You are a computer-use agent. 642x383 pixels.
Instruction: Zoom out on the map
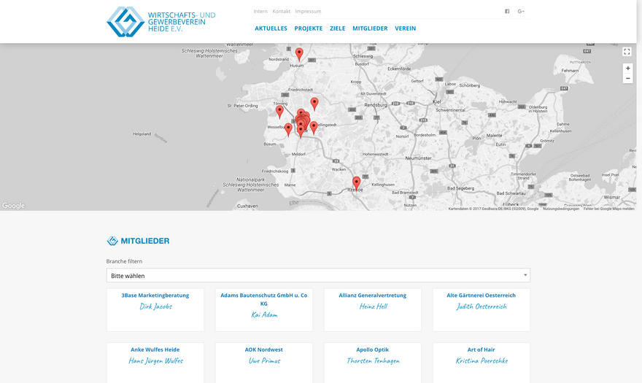point(627,78)
